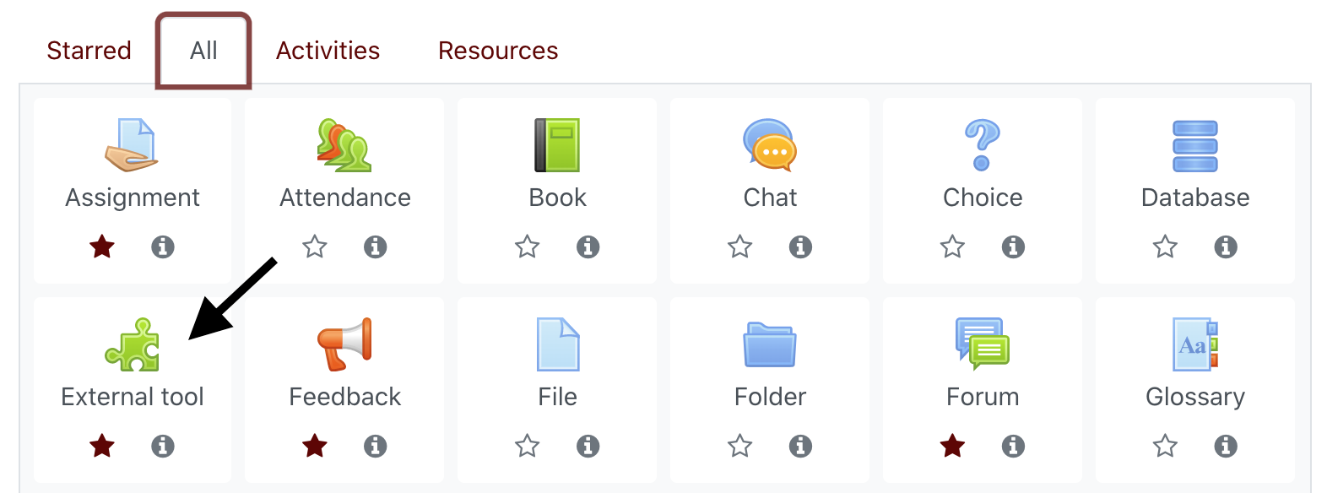Select the Glossary activity icon
This screenshot has height=493, width=1327.
point(1195,344)
